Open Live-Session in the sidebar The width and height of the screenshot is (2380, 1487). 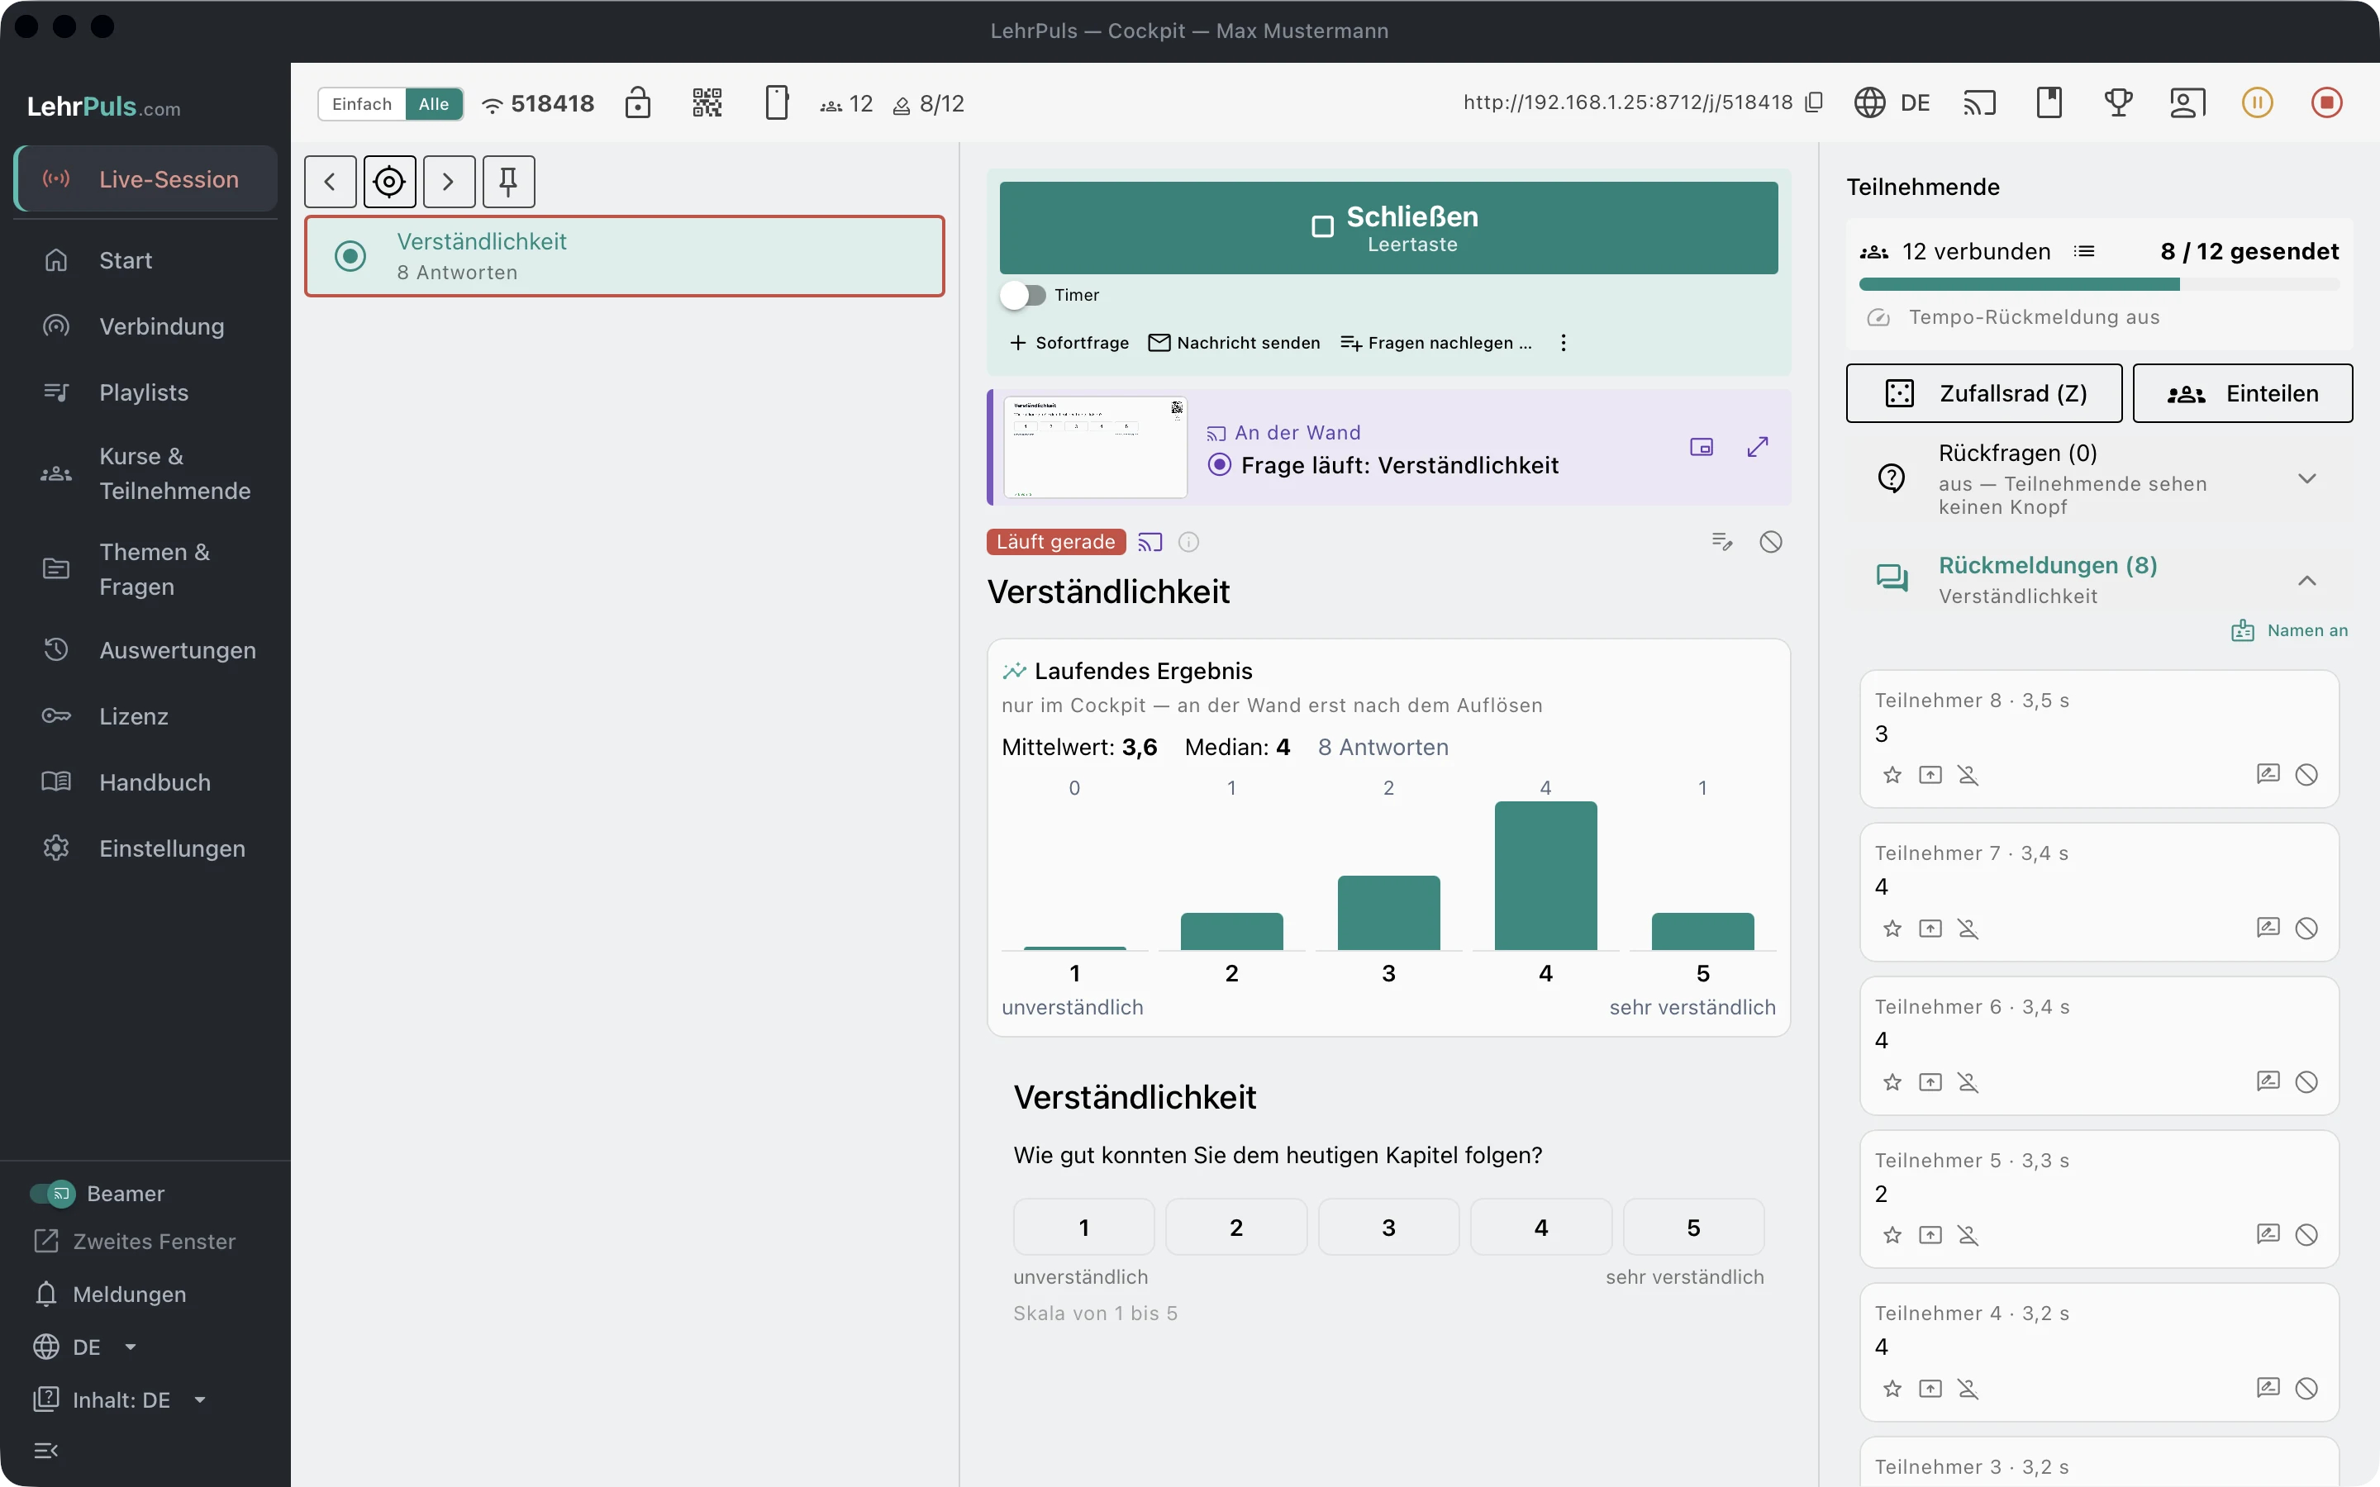145,179
